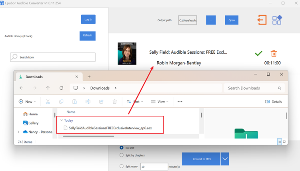Collapse the Today group
This screenshot has width=300, height=171.
pyautogui.click(x=62, y=120)
